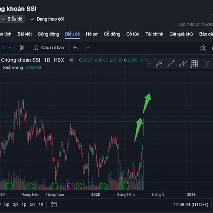This screenshot has width=213, height=213.
Task: Click the 2026 time axis label
Action: pos(191,195)
